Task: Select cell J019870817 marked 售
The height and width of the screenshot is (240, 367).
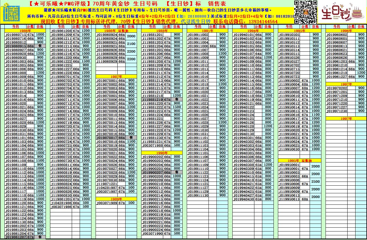Action: tap(107, 138)
